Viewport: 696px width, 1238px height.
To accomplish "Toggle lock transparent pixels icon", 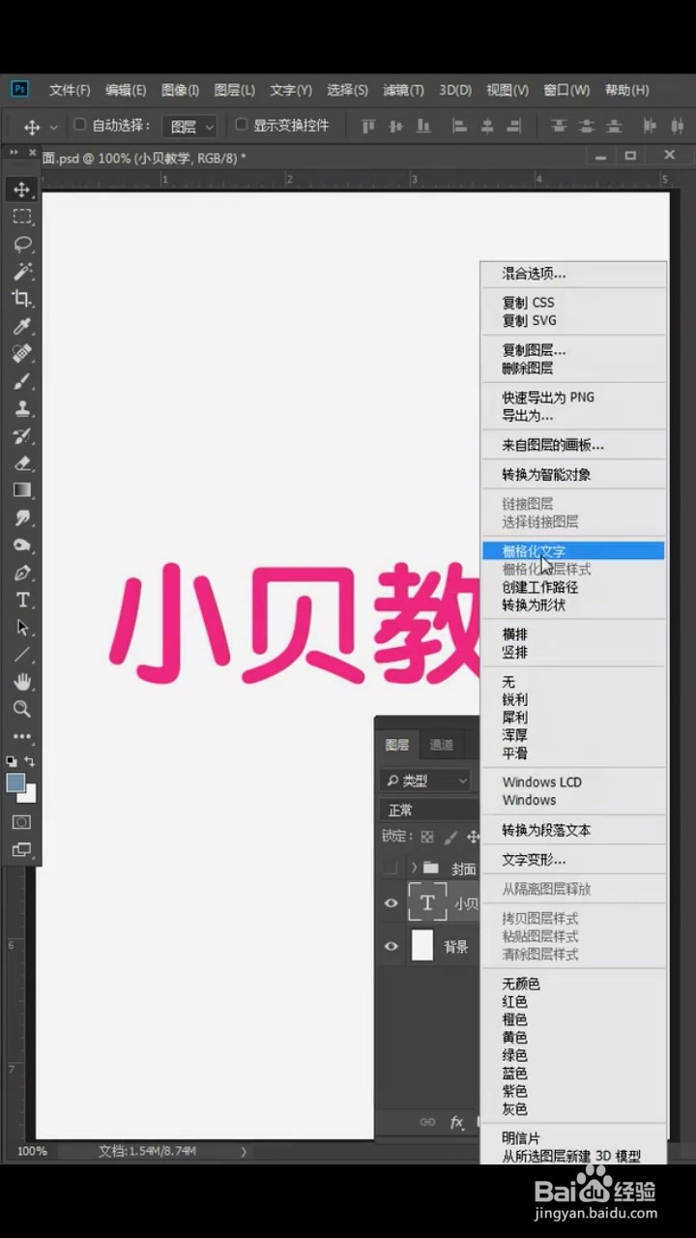I will tap(427, 837).
